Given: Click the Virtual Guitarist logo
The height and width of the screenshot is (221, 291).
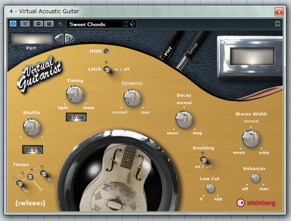Looking at the screenshot, I should [40, 74].
